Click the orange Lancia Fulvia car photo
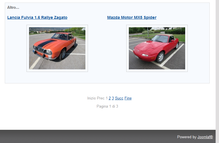Image resolution: width=219 pixels, height=143 pixels. click(57, 48)
